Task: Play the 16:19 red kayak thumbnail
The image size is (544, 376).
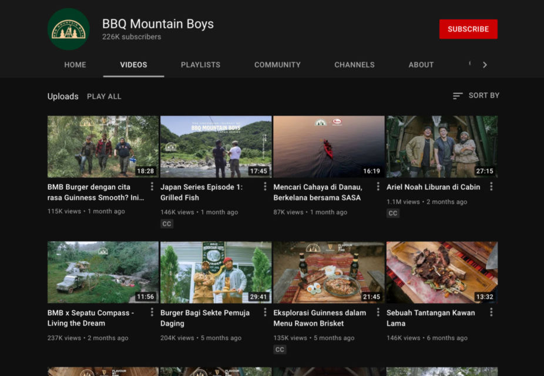Action: click(x=329, y=147)
